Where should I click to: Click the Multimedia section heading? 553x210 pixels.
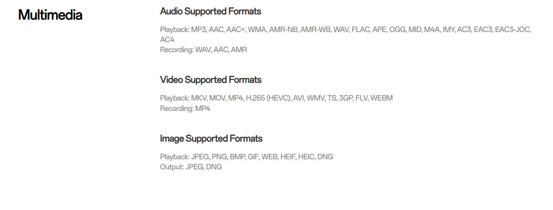click(50, 15)
